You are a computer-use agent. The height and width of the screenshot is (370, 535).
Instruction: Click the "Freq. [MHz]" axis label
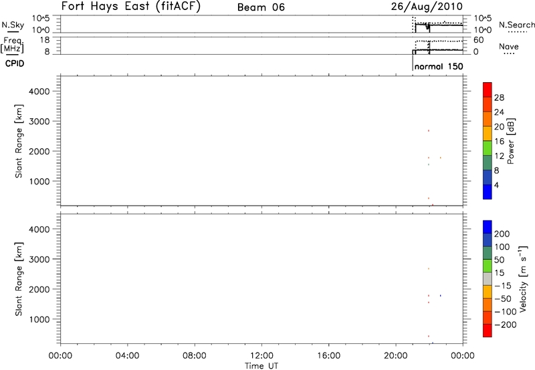click(12, 45)
